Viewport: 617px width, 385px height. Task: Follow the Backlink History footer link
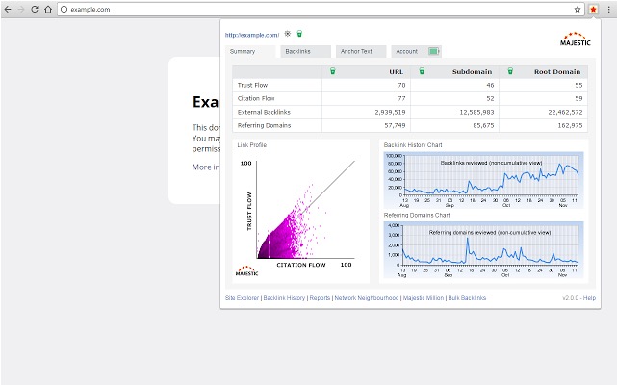[284, 298]
